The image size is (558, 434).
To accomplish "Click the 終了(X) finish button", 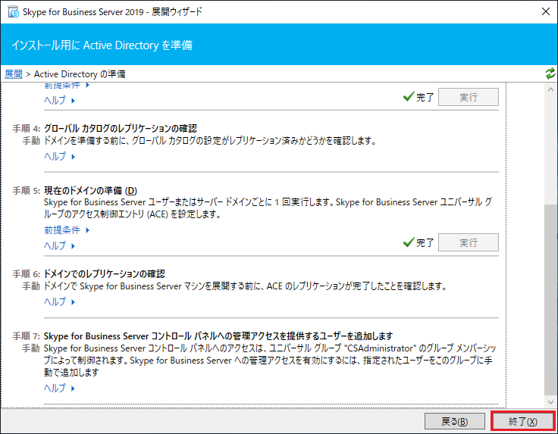I will [523, 421].
